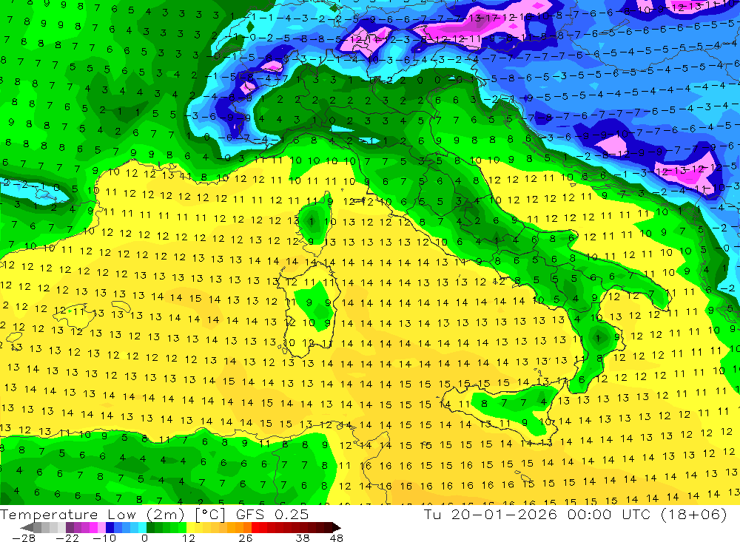This screenshot has width=740, height=542.
Task: Click the dark blue legend swatch above -10
Action: tap(110, 527)
